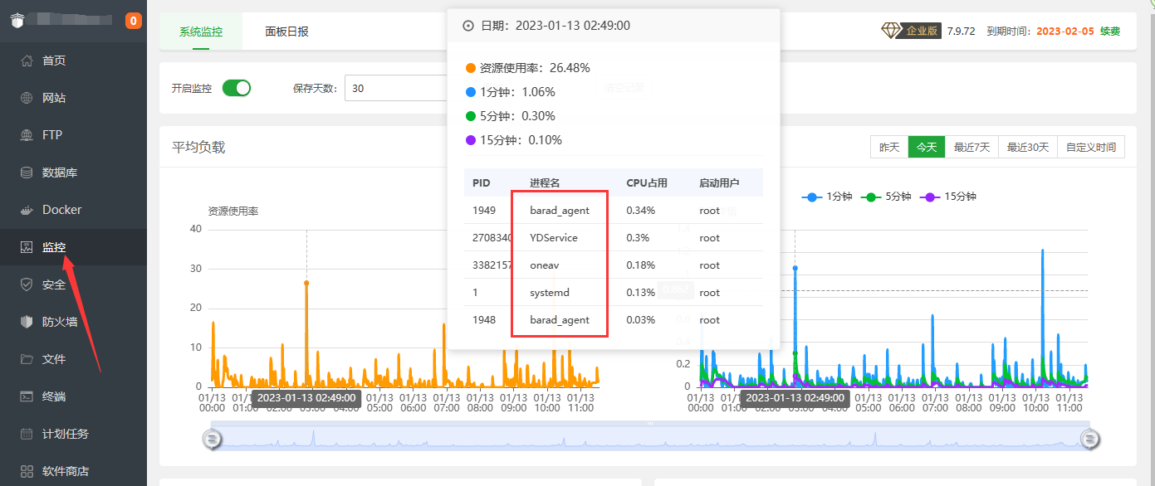The height and width of the screenshot is (486, 1155).
Task: Toggle the 开启监控 switch
Action: click(x=237, y=88)
